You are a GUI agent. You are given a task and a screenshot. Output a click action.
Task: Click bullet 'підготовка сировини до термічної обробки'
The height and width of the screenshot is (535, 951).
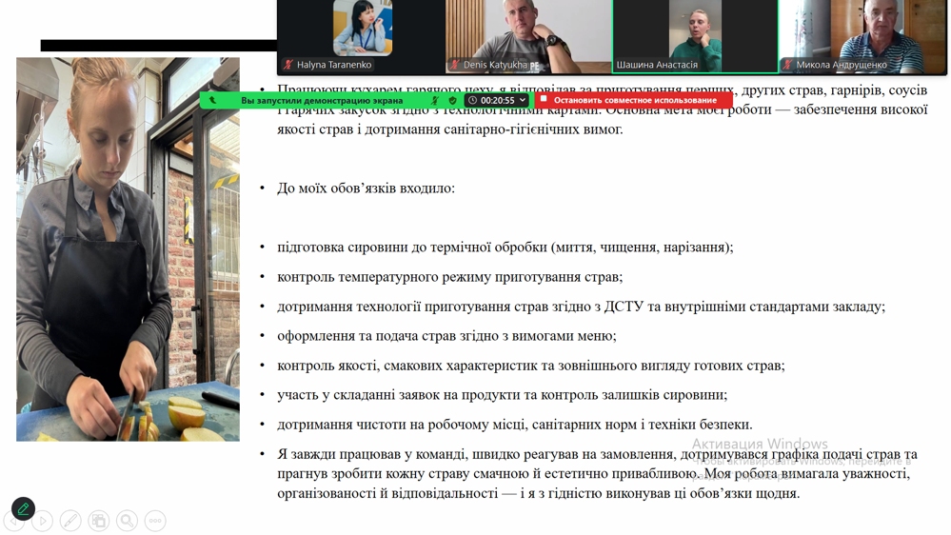coord(505,247)
